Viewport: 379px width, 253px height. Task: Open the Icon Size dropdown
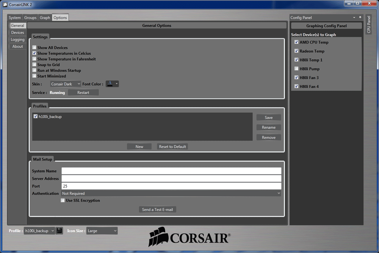(102, 231)
